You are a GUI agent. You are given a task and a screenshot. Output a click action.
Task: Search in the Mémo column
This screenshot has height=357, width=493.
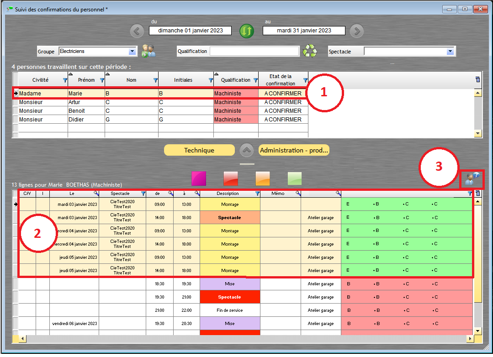298,194
